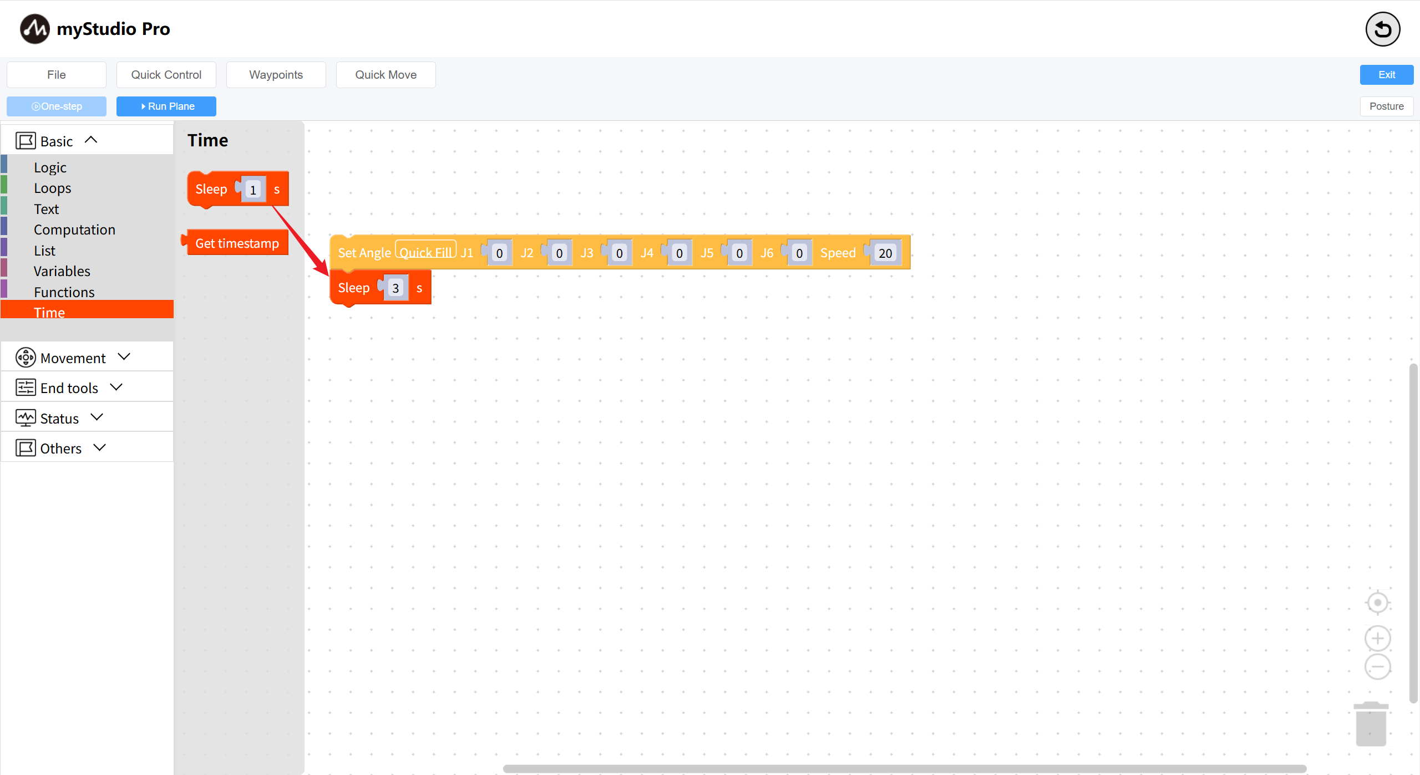Click the horizontal workspace scrollbar
The image size is (1420, 775).
point(904,768)
